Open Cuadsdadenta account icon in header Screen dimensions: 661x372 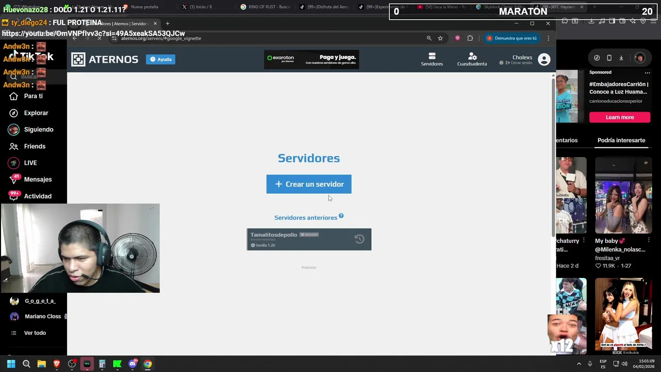(472, 59)
